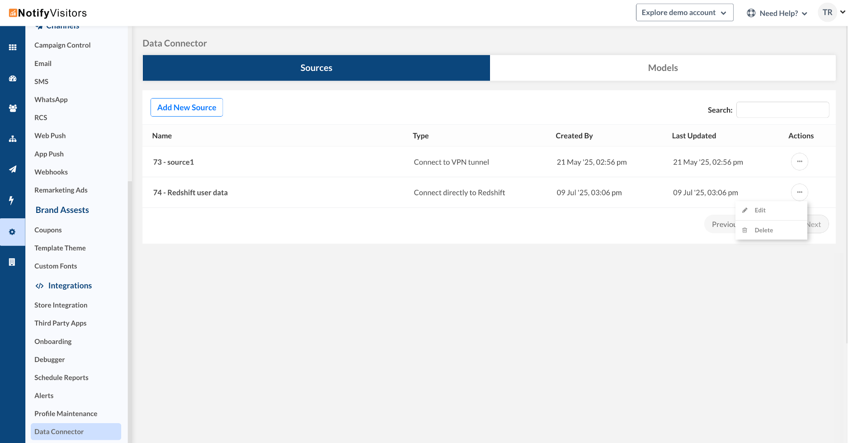Open the lightning bolt icon in left rail

tap(11, 200)
